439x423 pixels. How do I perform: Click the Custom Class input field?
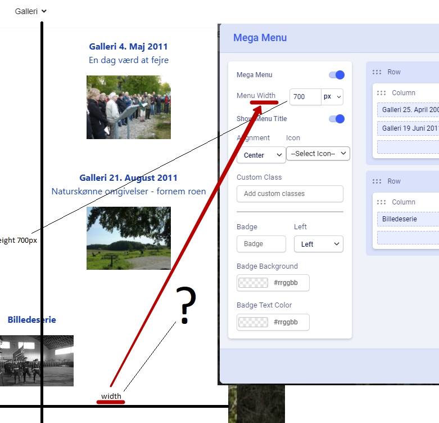tap(289, 194)
